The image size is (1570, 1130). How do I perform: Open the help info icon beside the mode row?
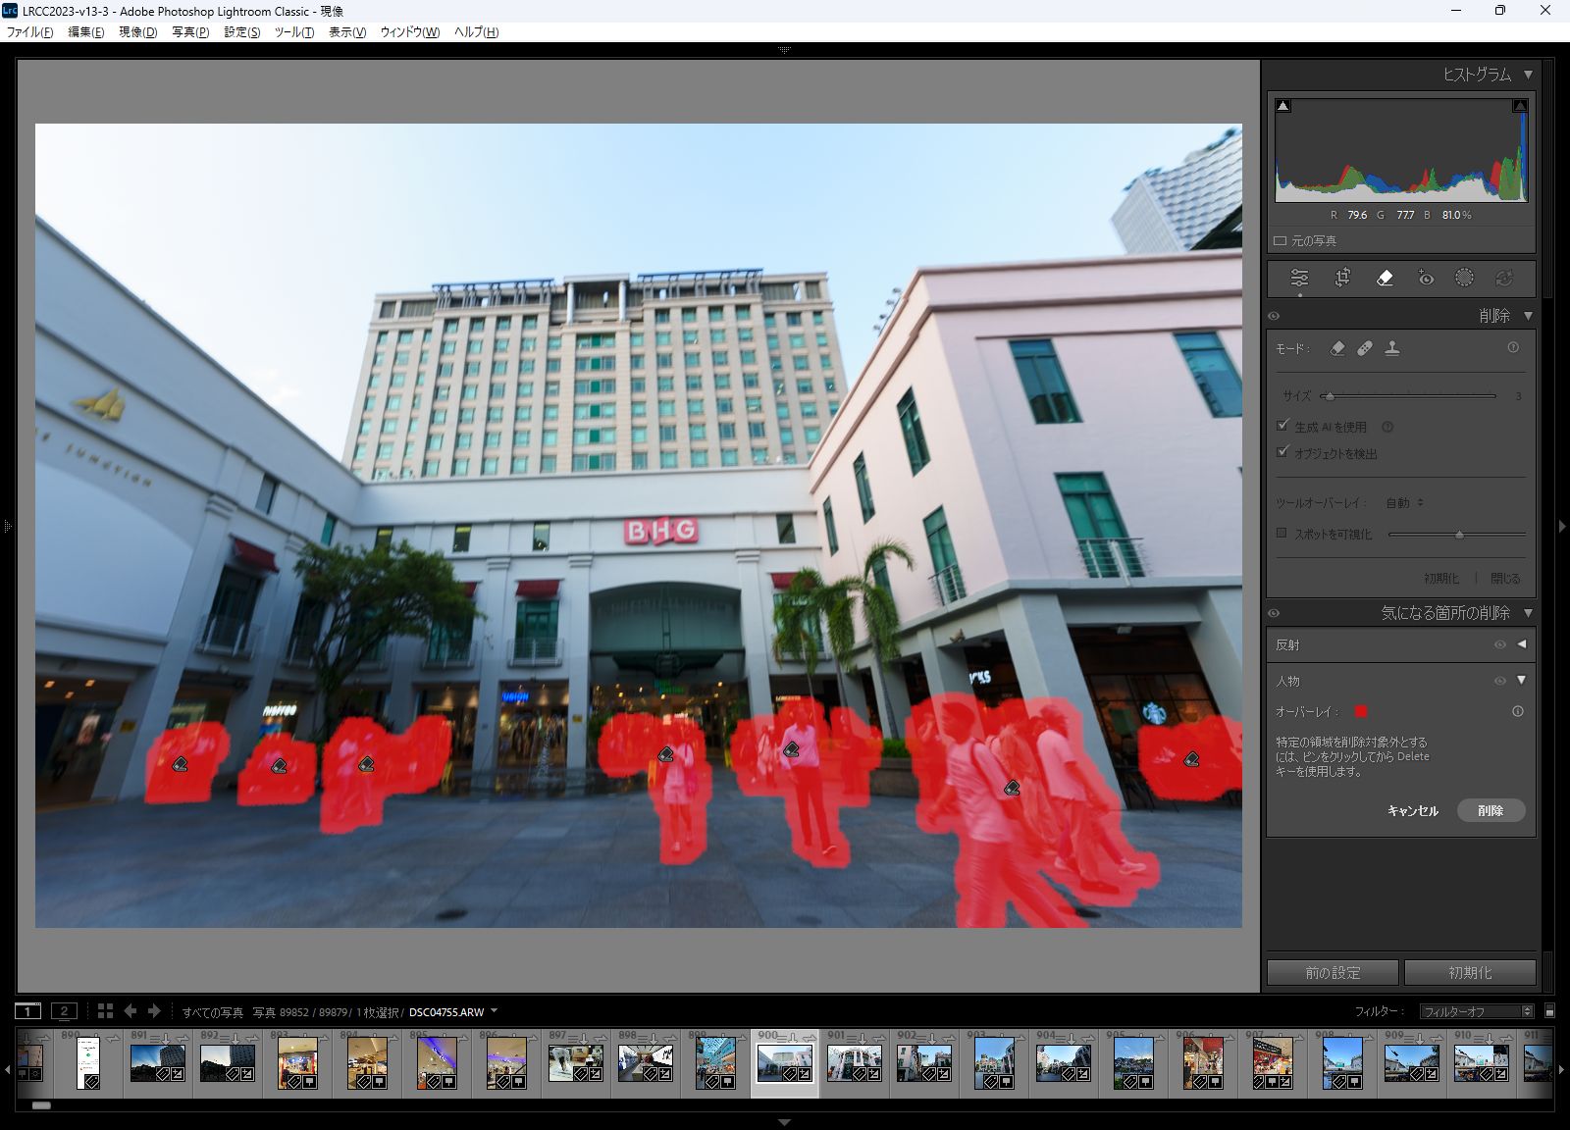(1513, 347)
